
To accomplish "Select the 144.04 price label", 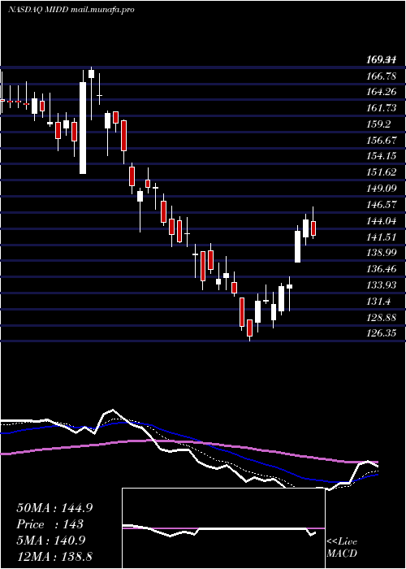I will pyautogui.click(x=382, y=221).
